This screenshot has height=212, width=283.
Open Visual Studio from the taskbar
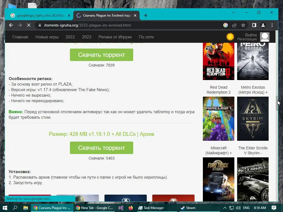point(121,208)
